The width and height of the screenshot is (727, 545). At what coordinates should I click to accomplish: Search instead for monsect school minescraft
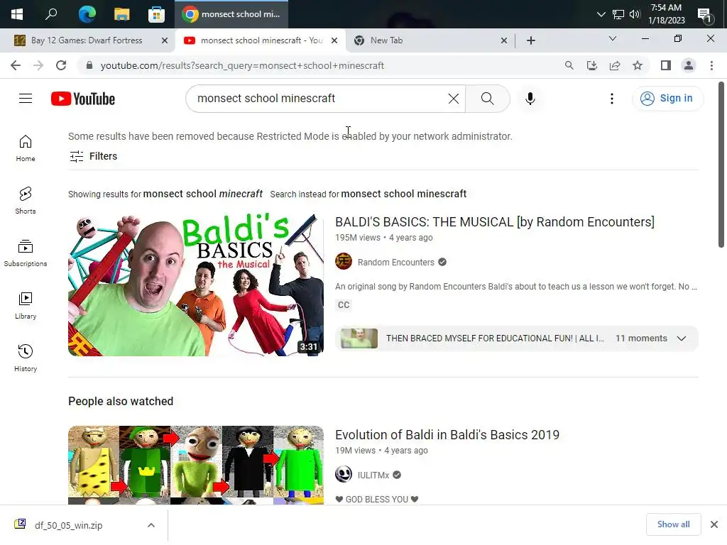tap(404, 194)
